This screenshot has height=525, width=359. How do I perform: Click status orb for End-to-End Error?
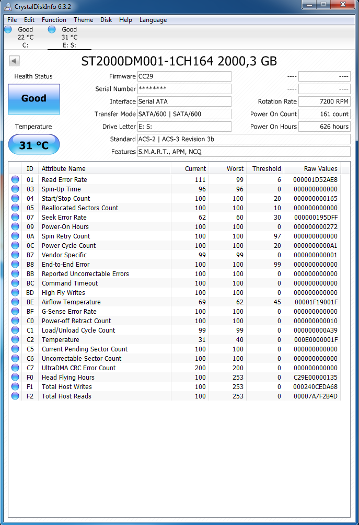click(15, 264)
